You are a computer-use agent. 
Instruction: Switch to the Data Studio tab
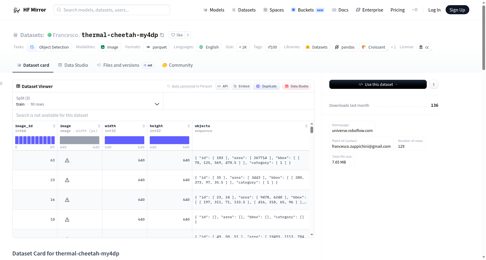(x=73, y=65)
